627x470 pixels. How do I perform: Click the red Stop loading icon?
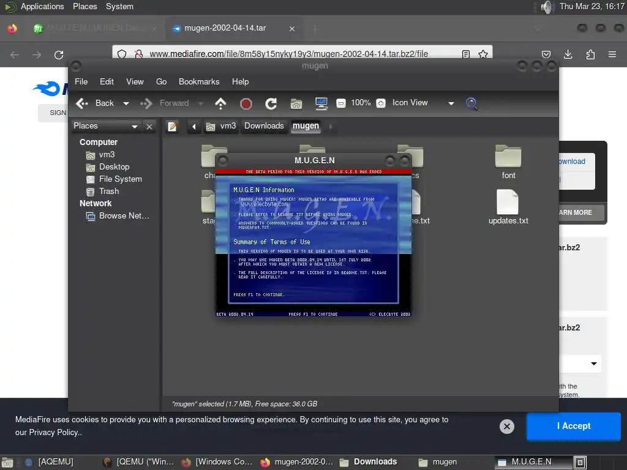coord(246,104)
